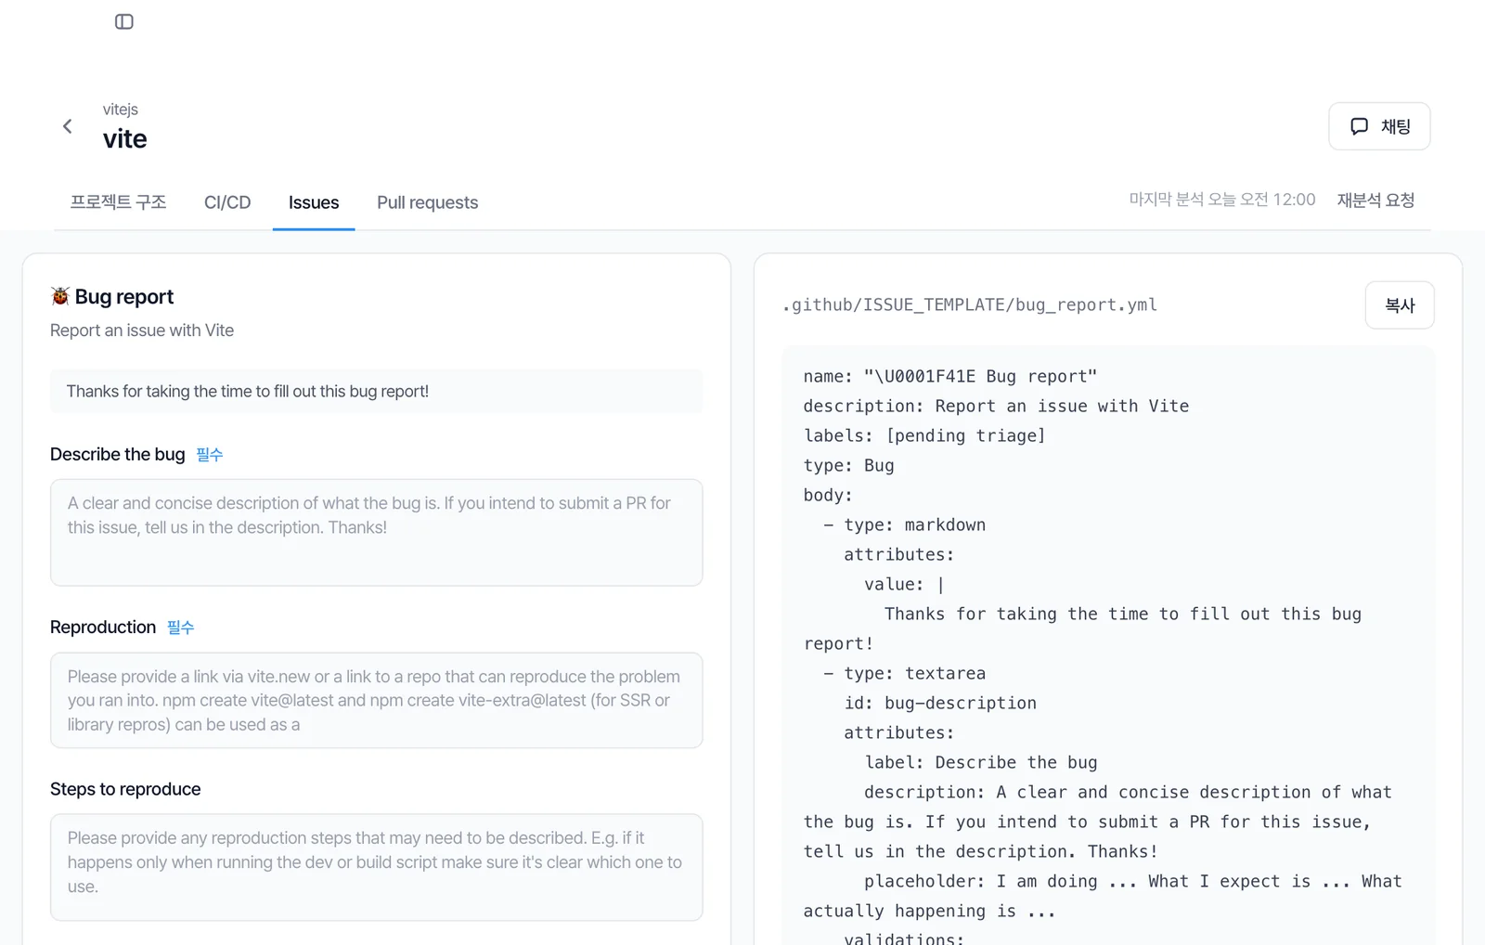Click the 'Bug report' heading
This screenshot has height=945, width=1485.
coord(124,296)
